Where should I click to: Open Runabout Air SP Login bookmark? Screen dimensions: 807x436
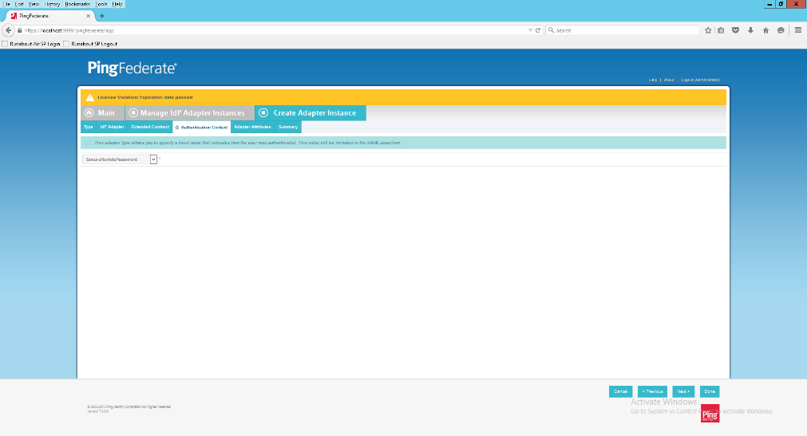pos(31,44)
